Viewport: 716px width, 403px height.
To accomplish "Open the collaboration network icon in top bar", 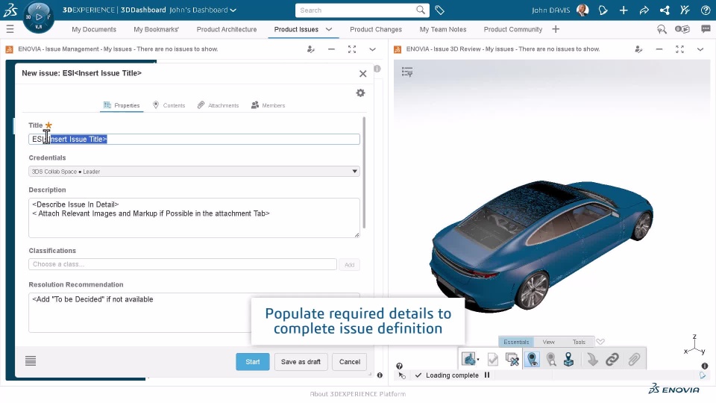I will (x=665, y=10).
